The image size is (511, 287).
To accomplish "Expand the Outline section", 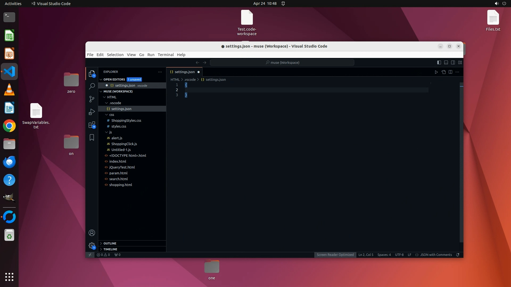I will (110, 243).
